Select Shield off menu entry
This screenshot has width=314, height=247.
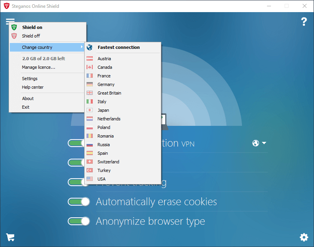click(x=48, y=36)
